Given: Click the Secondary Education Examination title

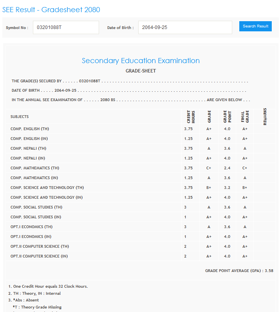Looking at the screenshot, I should click(x=141, y=61).
